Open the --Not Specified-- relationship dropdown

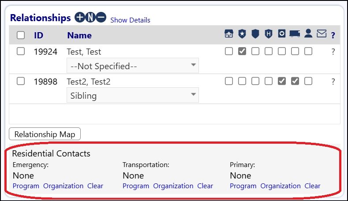click(x=133, y=66)
